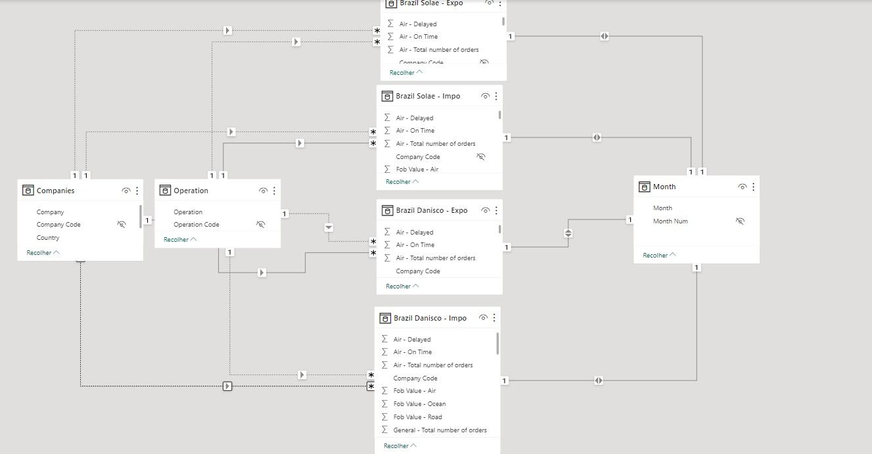Select bidirectional arrow on Solae Expo–Month relationship
The width and height of the screenshot is (872, 454).
coord(604,36)
